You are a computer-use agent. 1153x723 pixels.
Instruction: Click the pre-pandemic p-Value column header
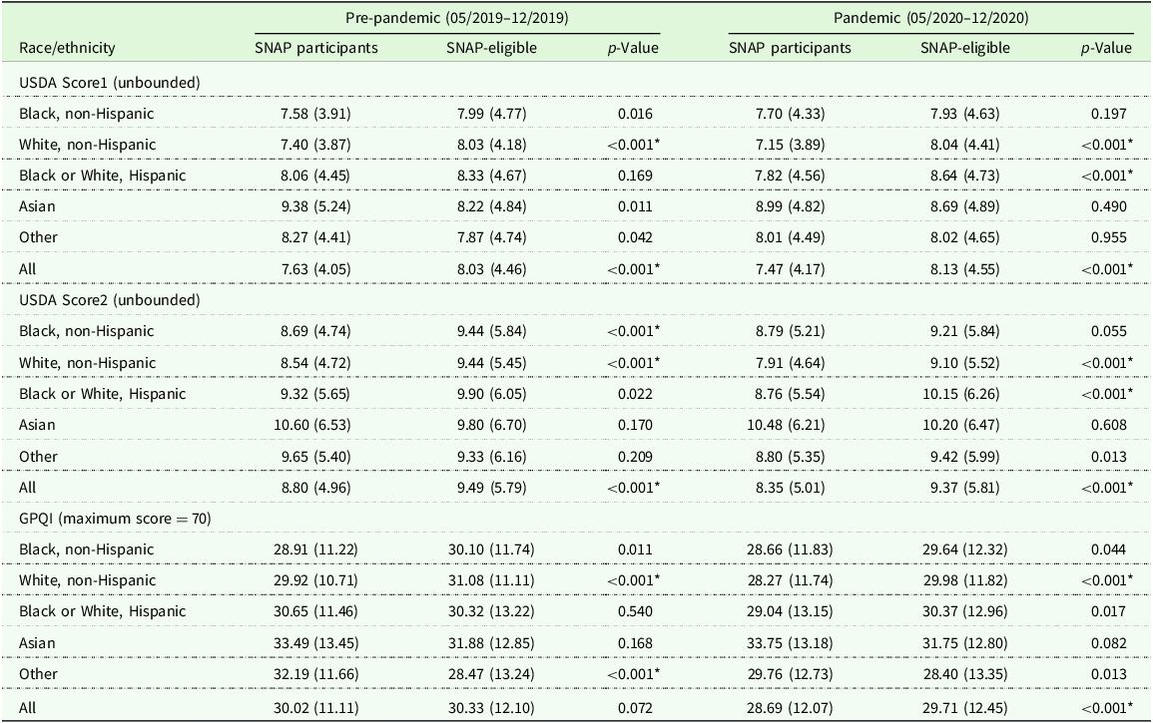pos(633,49)
